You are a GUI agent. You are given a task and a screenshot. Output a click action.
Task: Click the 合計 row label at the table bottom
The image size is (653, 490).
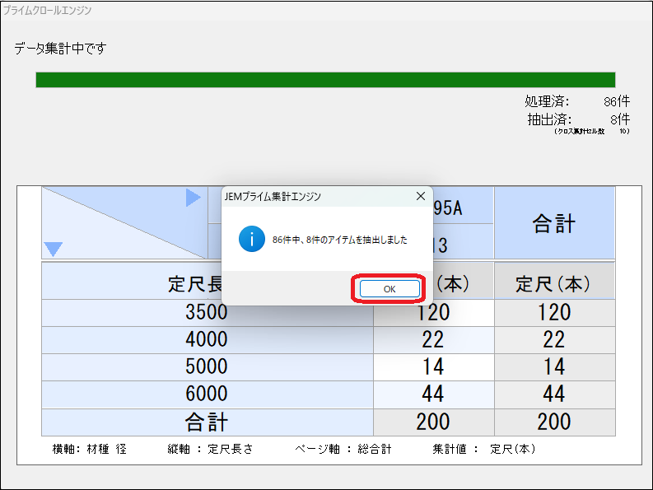pyautogui.click(x=207, y=422)
